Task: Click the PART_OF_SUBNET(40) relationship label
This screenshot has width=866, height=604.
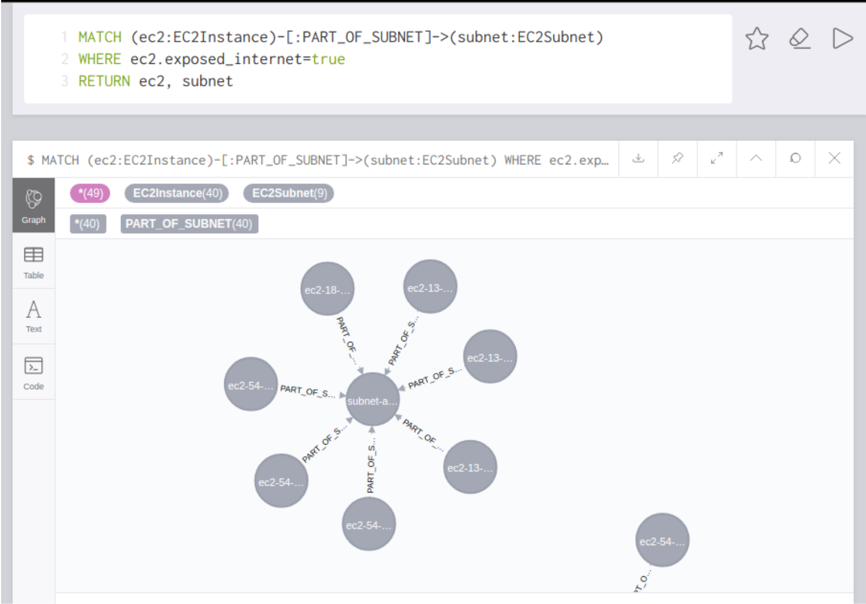Action: pyautogui.click(x=189, y=224)
